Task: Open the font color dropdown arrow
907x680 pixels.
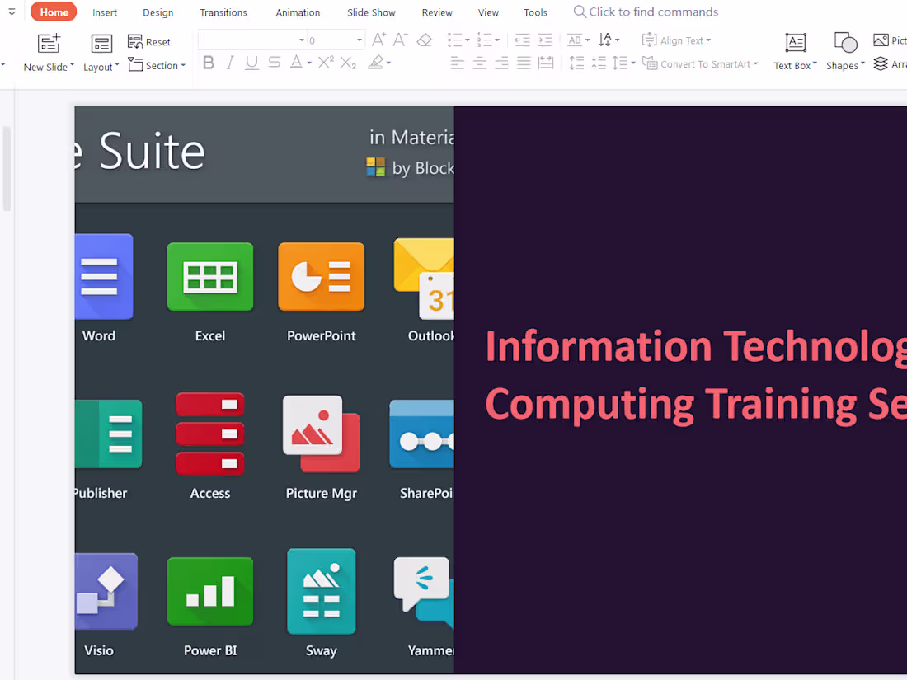Action: tap(309, 63)
